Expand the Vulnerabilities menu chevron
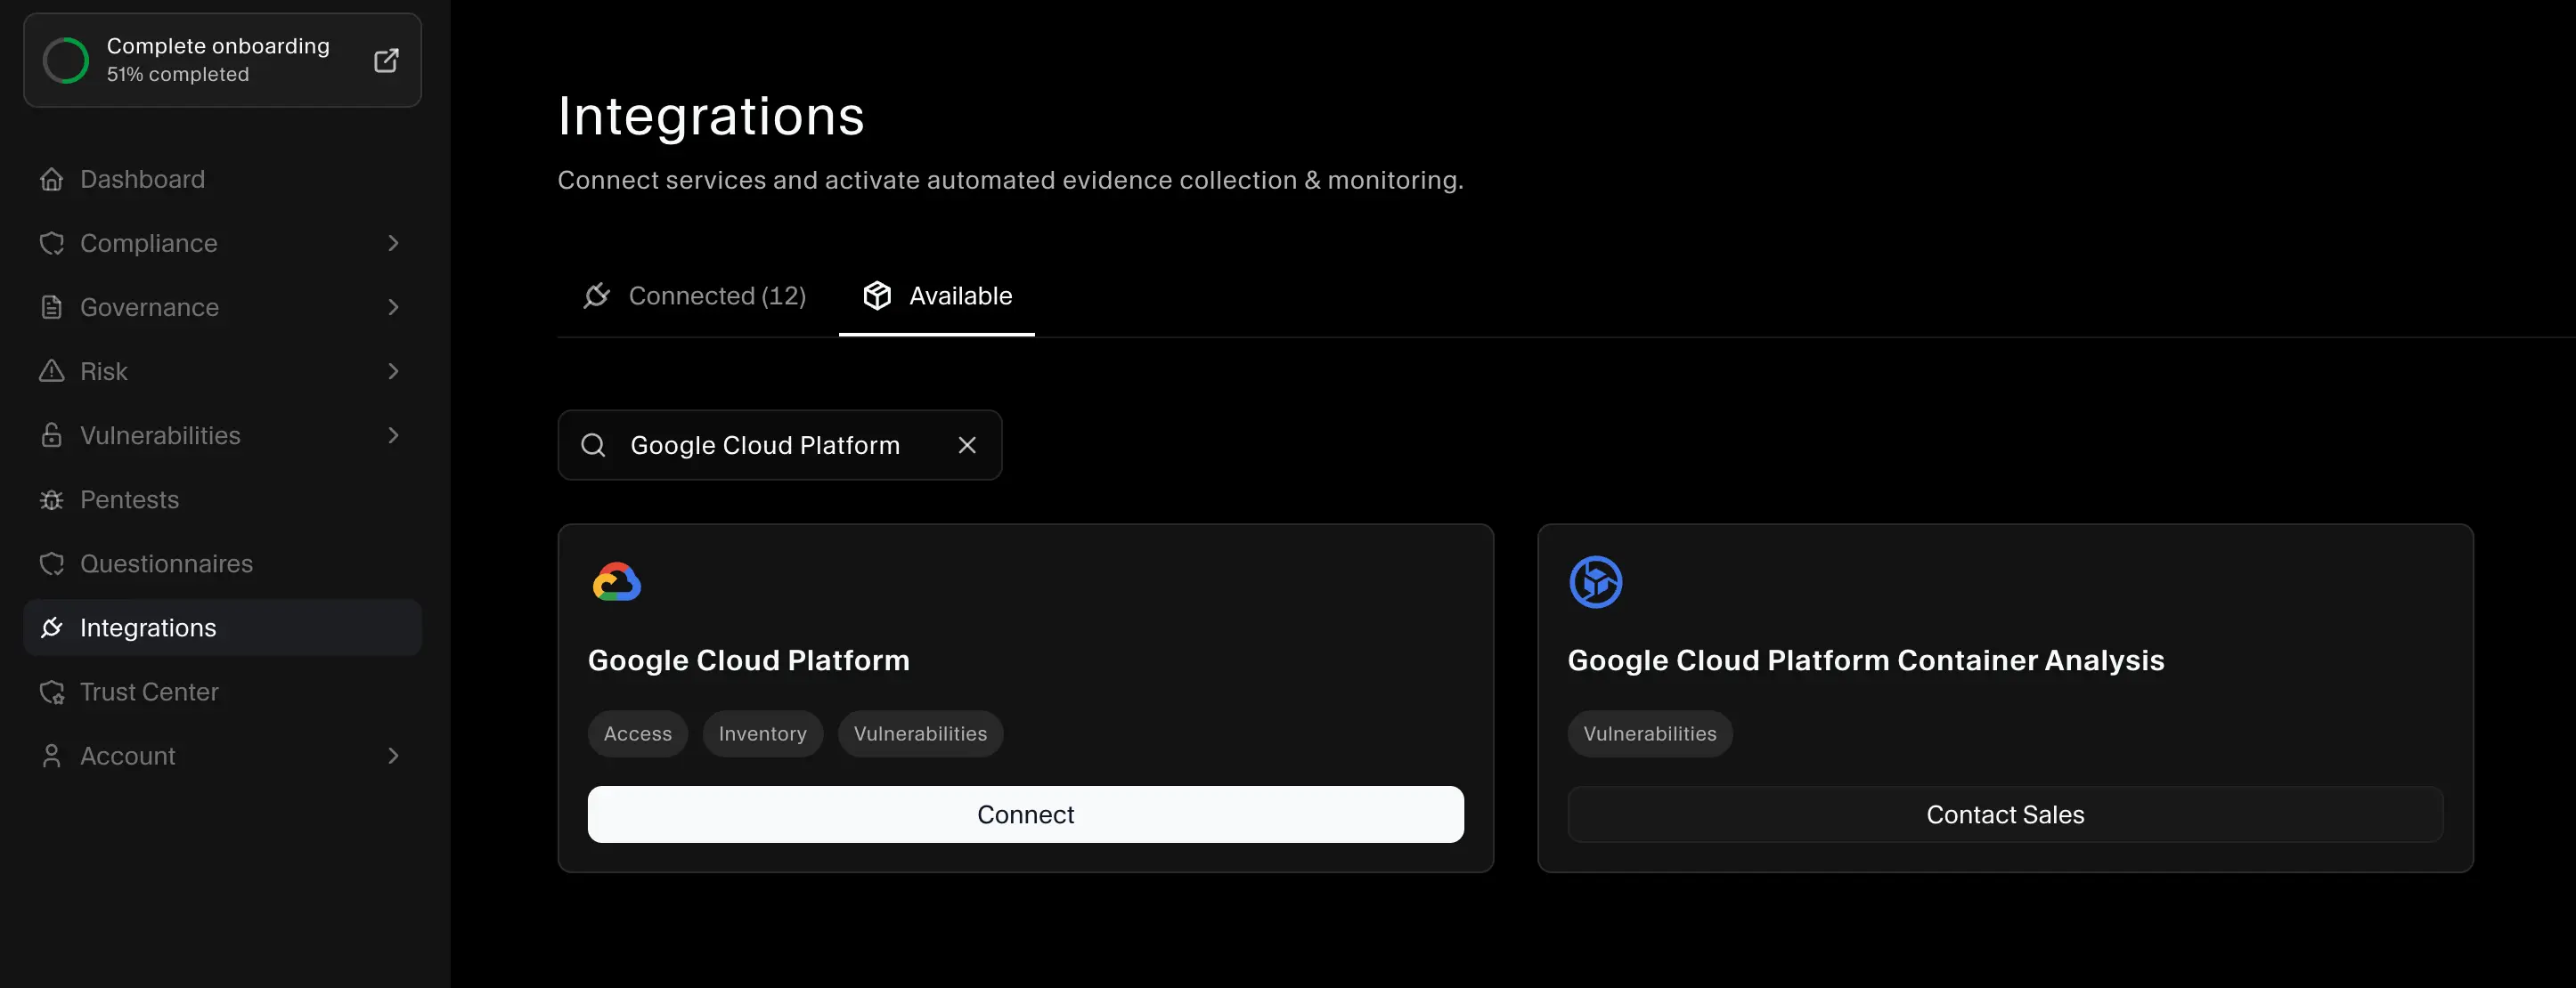The width and height of the screenshot is (2576, 988). point(393,434)
